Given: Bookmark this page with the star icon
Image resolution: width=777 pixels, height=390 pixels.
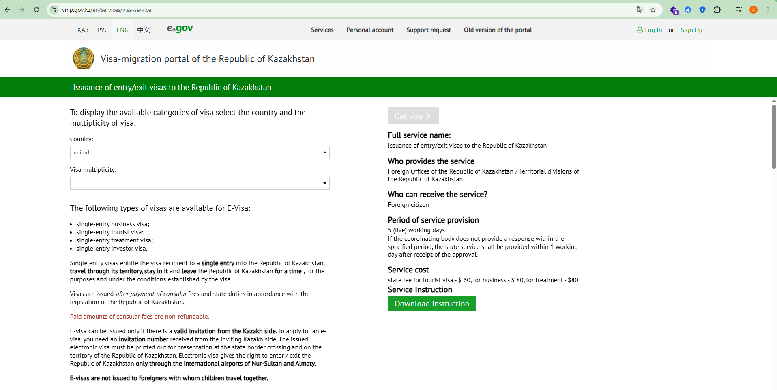Looking at the screenshot, I should pos(653,10).
